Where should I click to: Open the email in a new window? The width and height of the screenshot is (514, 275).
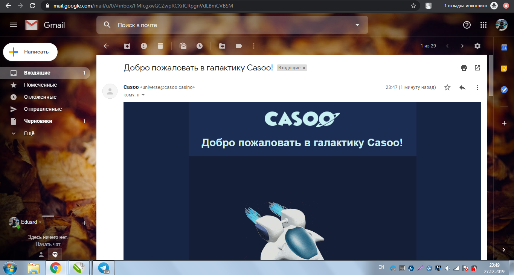(477, 68)
